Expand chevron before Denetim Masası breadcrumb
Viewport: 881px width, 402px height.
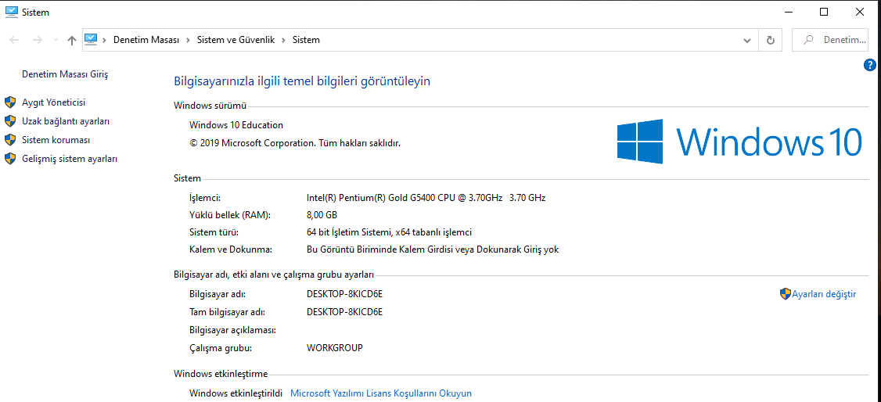(x=105, y=40)
